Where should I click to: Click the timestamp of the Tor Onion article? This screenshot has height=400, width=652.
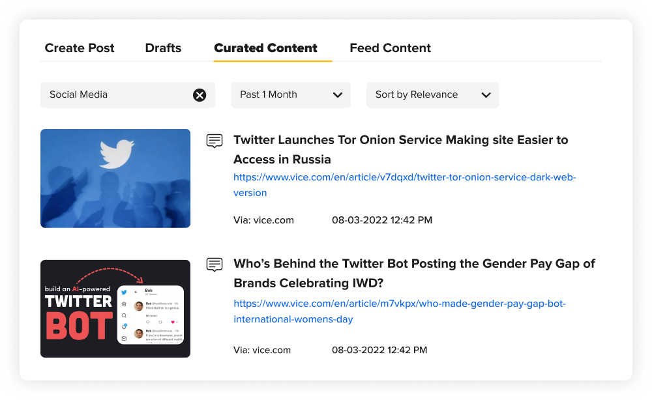click(381, 220)
